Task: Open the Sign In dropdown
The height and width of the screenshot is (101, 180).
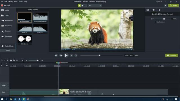Action: 159,2
